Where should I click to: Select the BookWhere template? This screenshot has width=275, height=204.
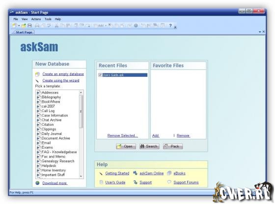coord(51,102)
